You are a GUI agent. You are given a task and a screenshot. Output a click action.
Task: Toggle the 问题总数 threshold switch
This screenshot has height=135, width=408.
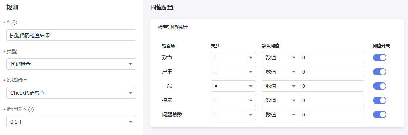[x=379, y=115]
